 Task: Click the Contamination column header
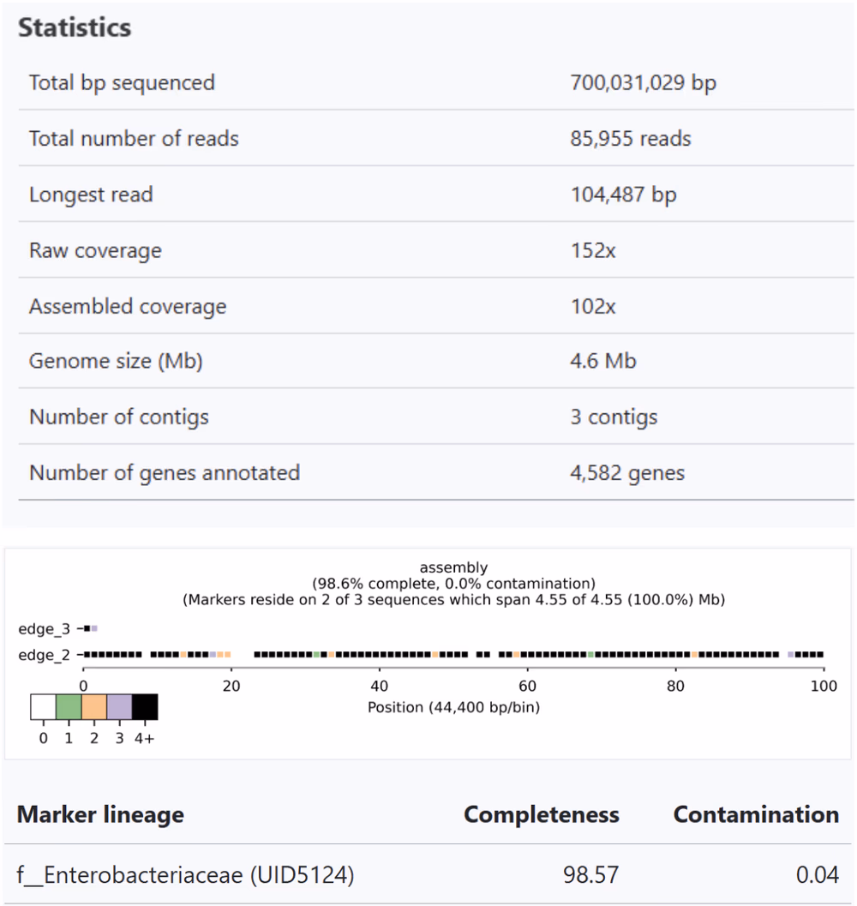click(756, 814)
